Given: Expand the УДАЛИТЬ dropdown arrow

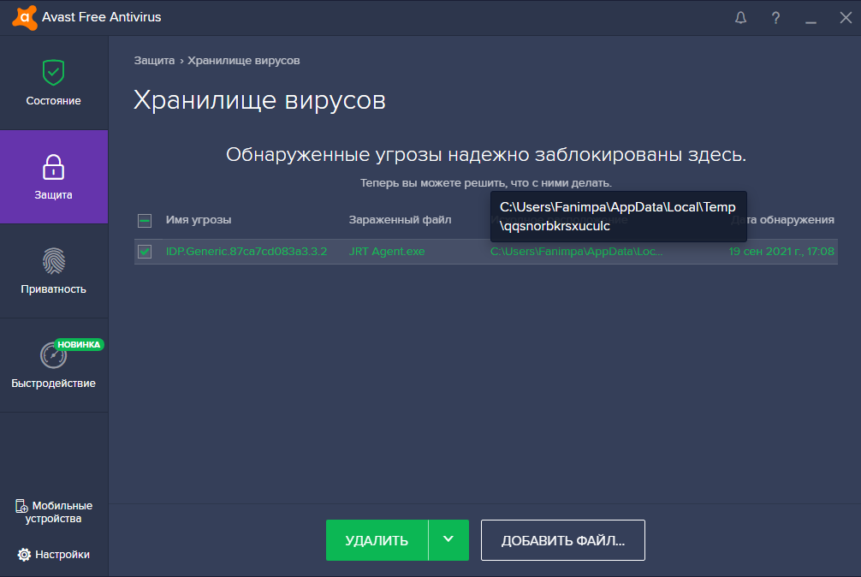Looking at the screenshot, I should point(448,540).
